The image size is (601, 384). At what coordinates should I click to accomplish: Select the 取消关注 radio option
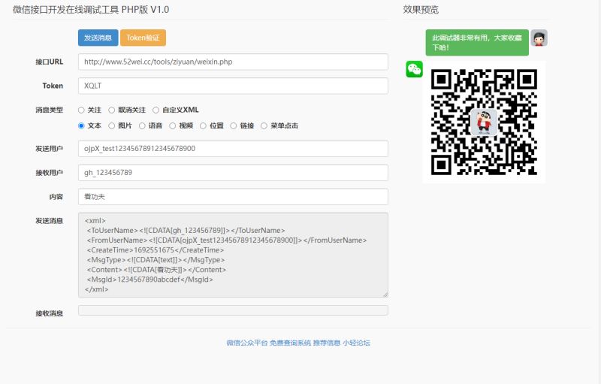pos(111,110)
